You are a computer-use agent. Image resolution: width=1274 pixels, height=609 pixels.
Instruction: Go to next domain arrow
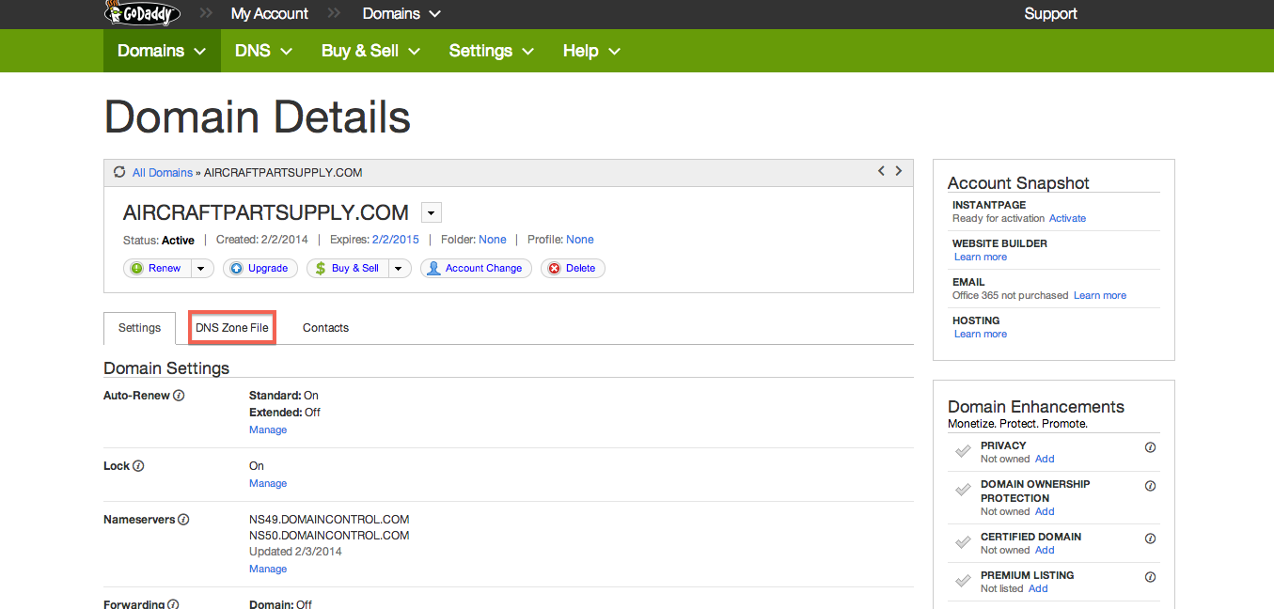coord(899,171)
